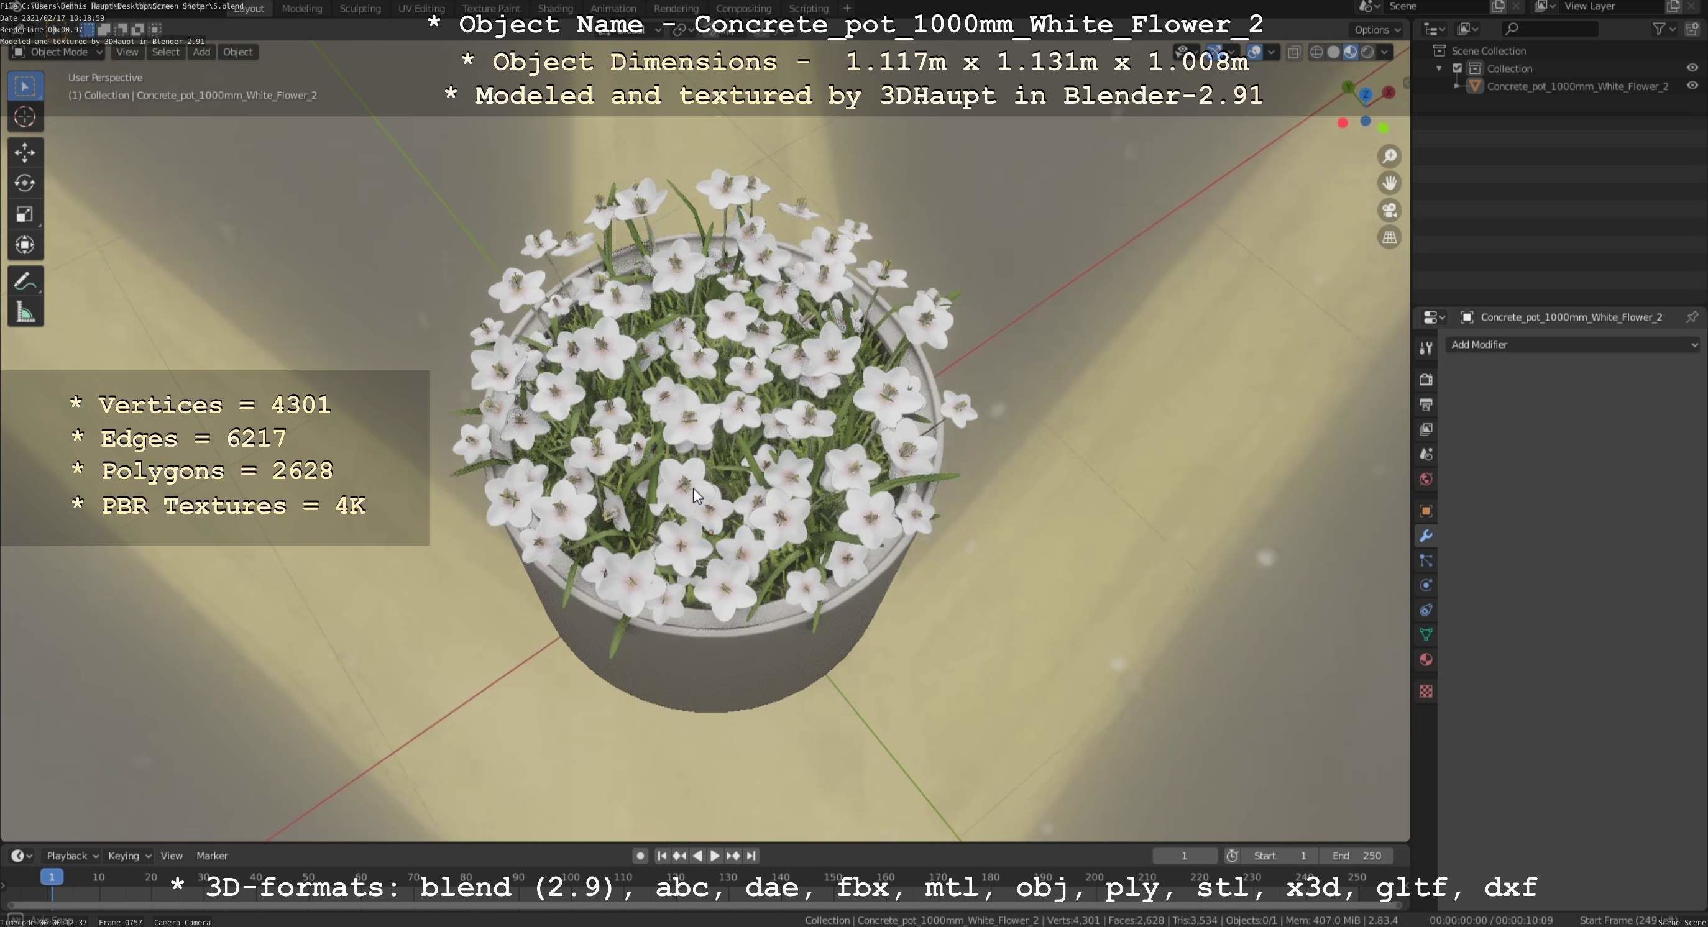Switch to the Modeling workspace tab
The image size is (1708, 927).
click(301, 9)
